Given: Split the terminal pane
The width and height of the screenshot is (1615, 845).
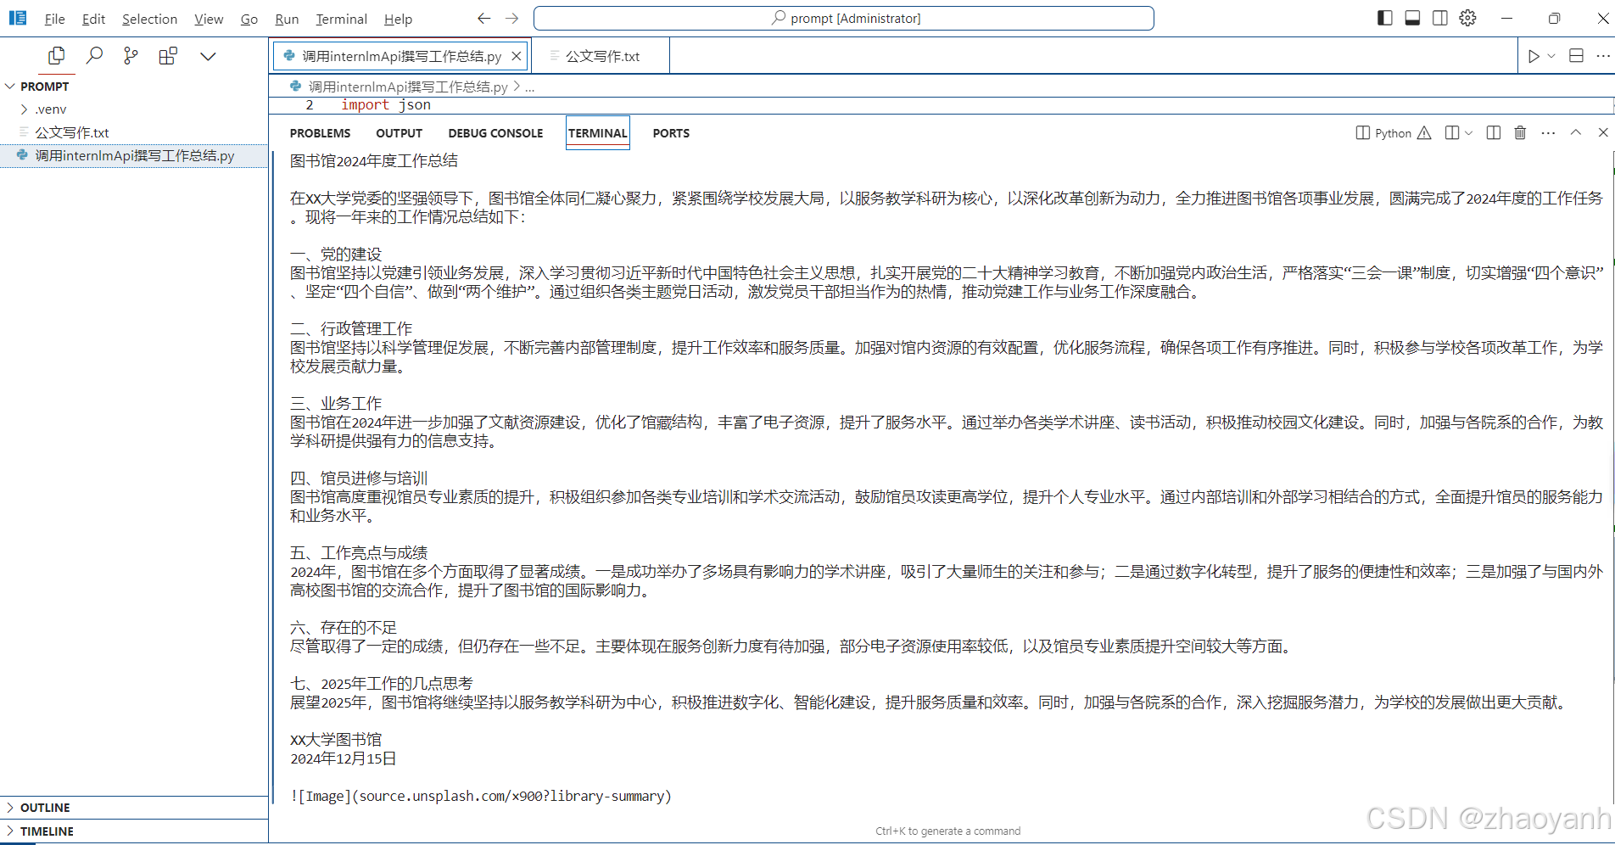Looking at the screenshot, I should click(x=1494, y=133).
